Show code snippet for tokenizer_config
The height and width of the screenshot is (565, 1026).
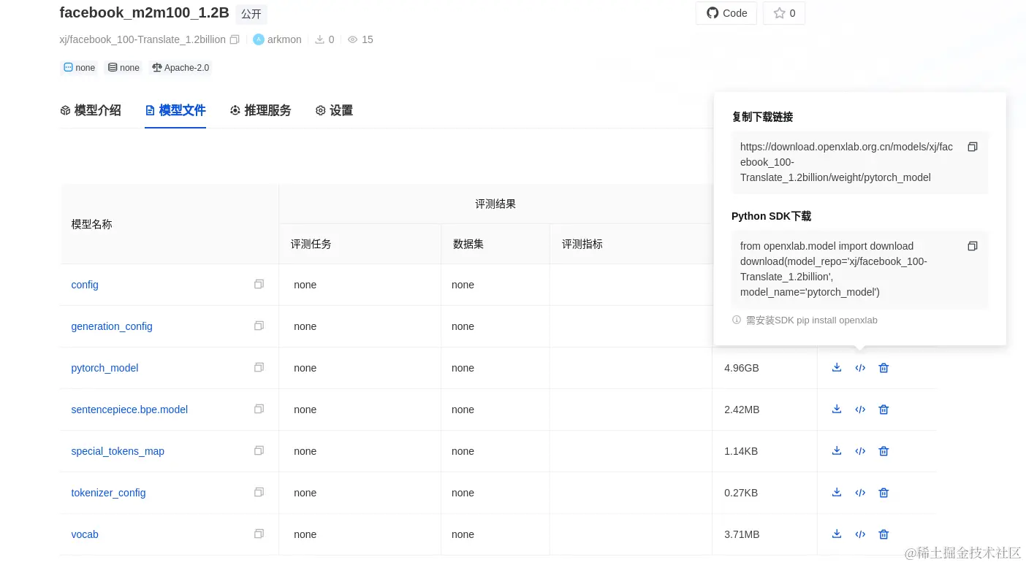pyautogui.click(x=860, y=493)
